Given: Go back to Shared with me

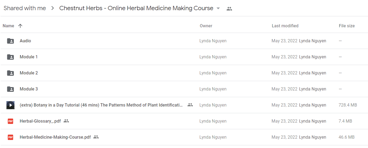Looking at the screenshot, I should pyautogui.click(x=25, y=8).
